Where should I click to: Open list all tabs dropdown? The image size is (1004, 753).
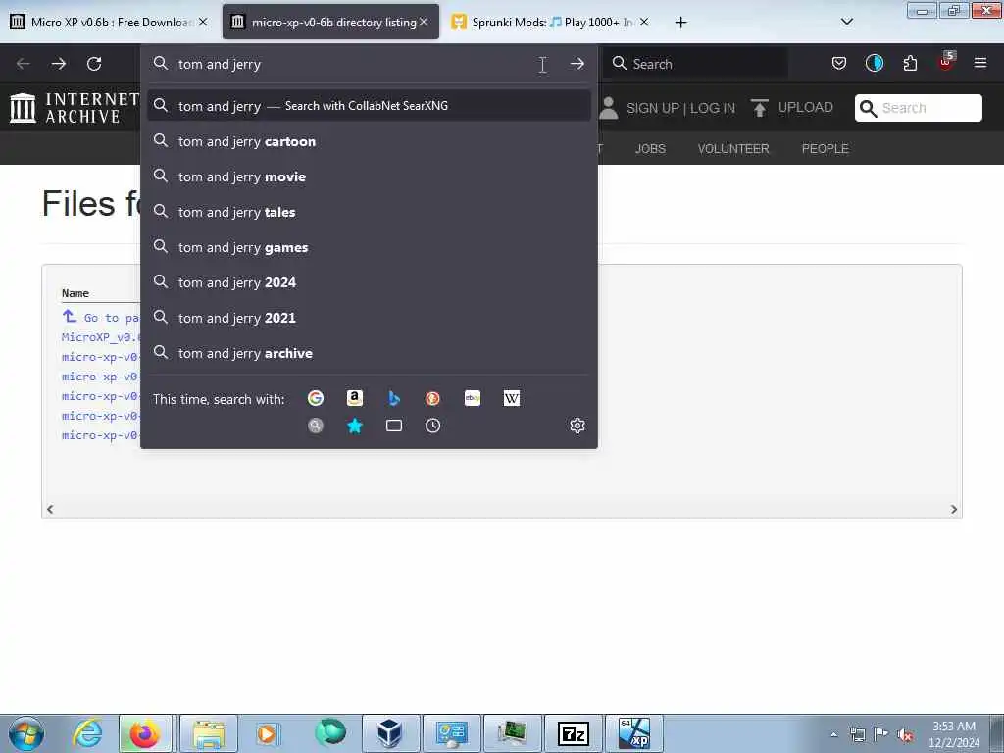tap(846, 22)
